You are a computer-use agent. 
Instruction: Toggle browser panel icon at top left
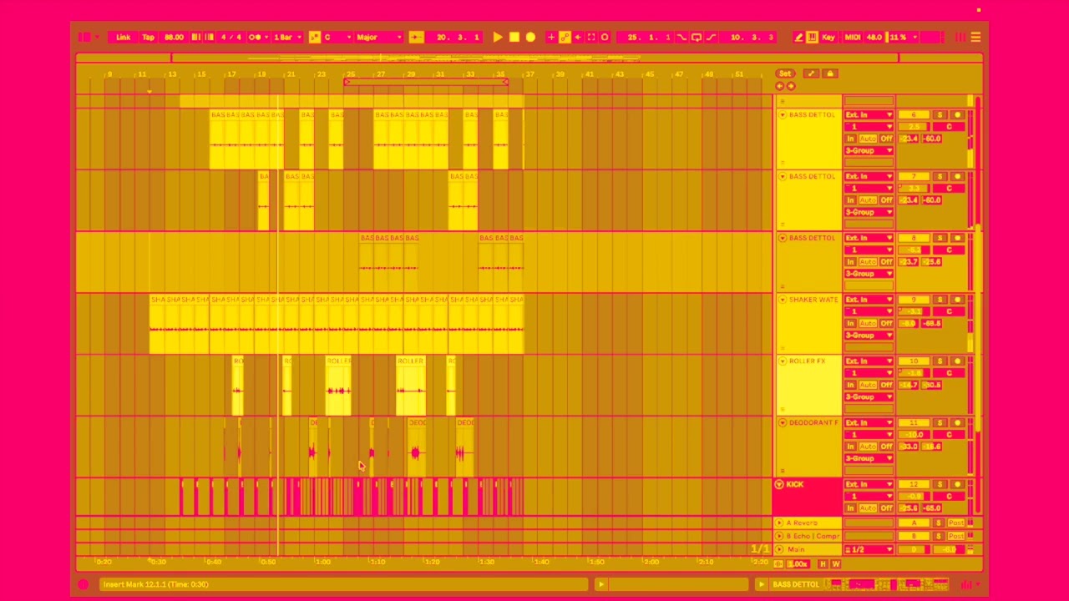pyautogui.click(x=84, y=37)
